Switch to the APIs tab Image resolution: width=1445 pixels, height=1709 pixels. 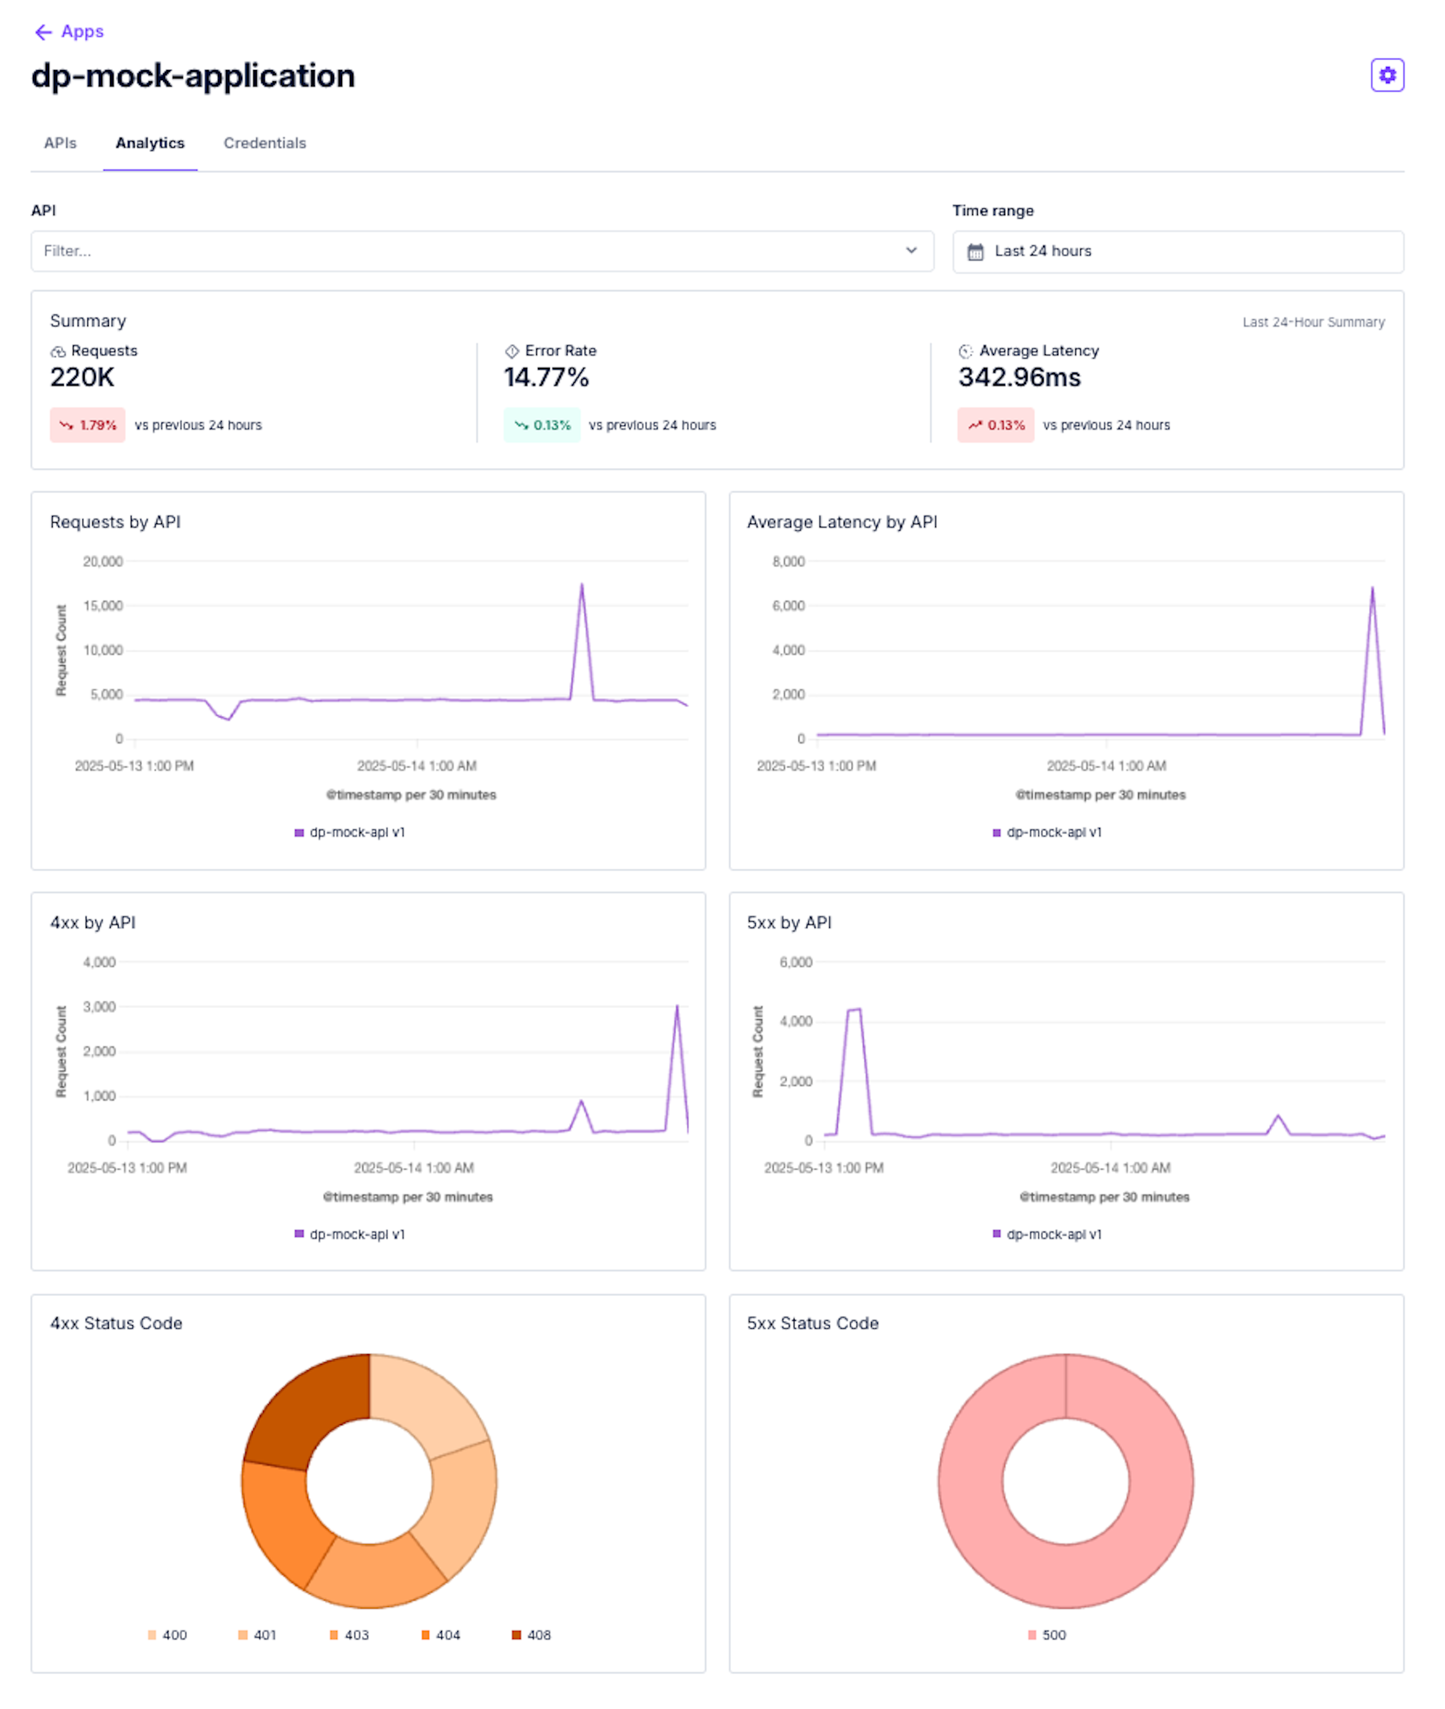click(60, 143)
